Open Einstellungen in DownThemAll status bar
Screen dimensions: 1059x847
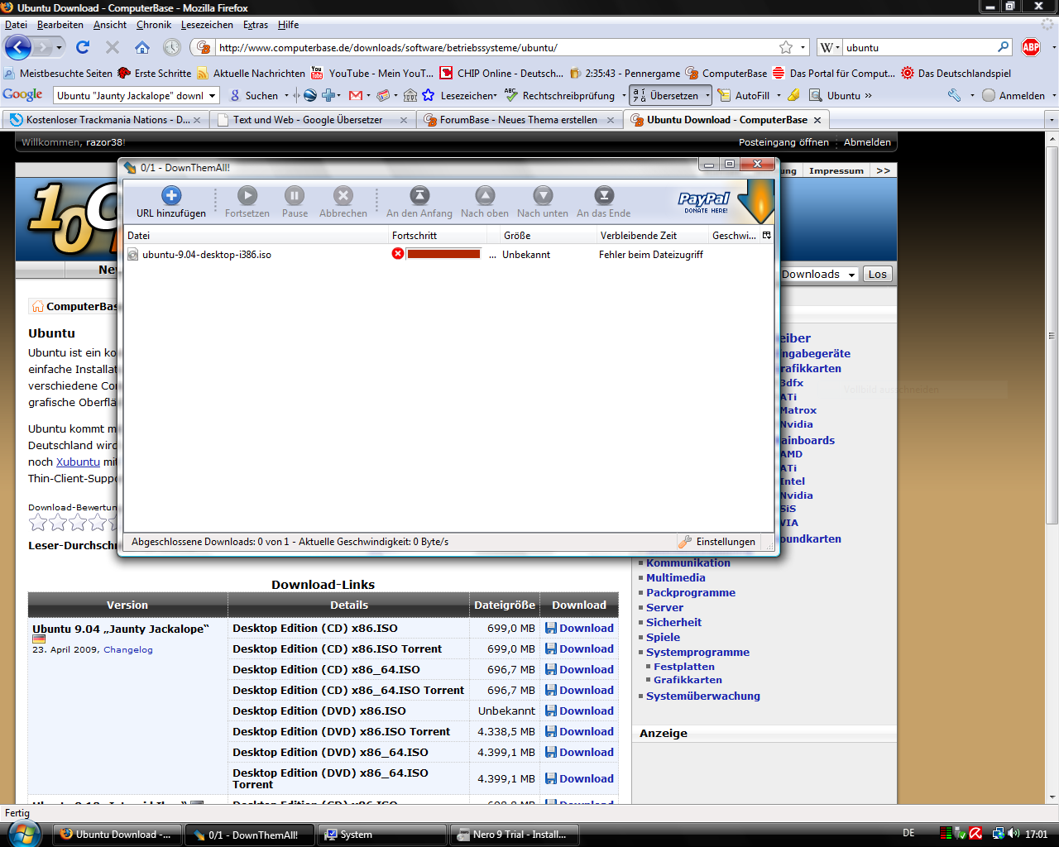tap(716, 542)
